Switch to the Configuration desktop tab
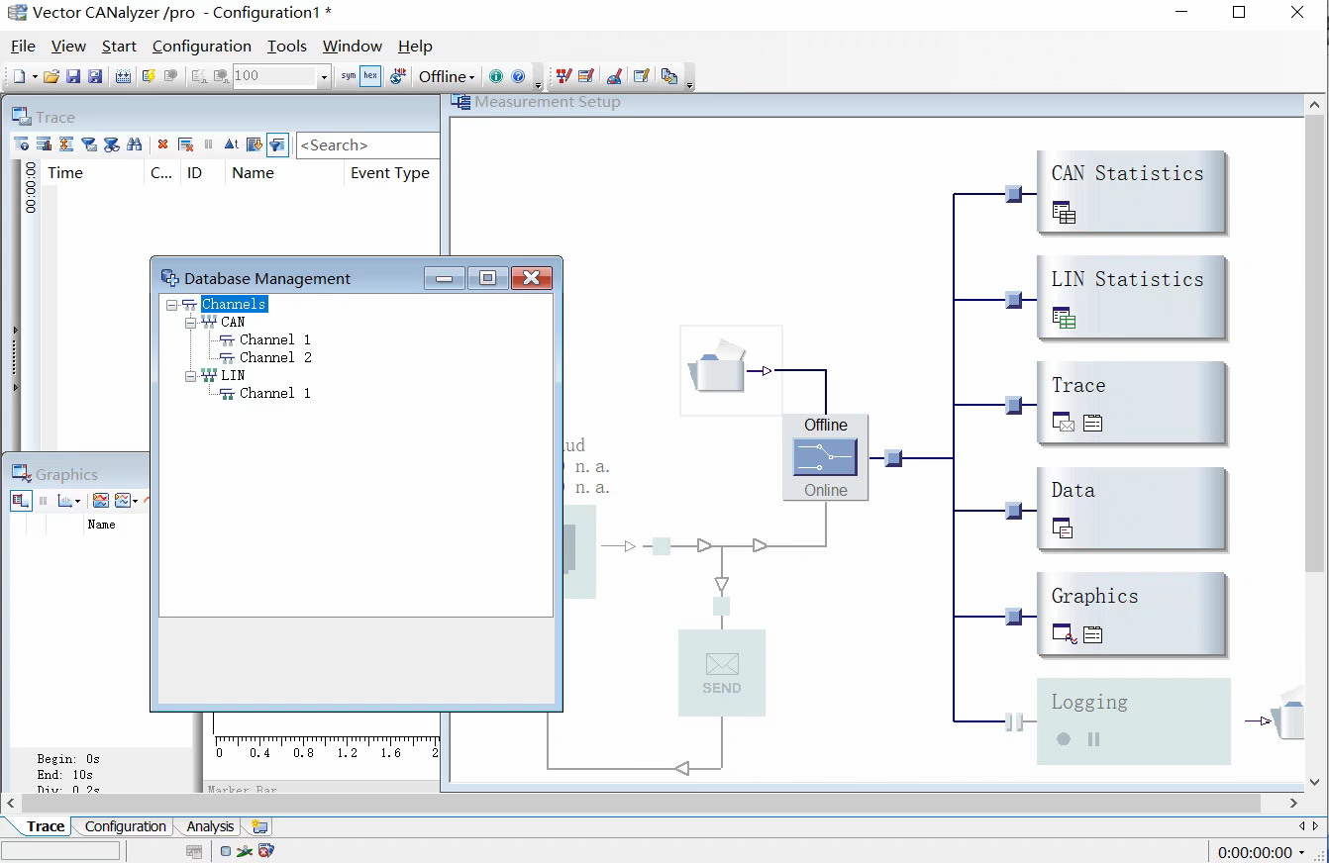Image resolution: width=1329 pixels, height=863 pixels. (x=125, y=826)
